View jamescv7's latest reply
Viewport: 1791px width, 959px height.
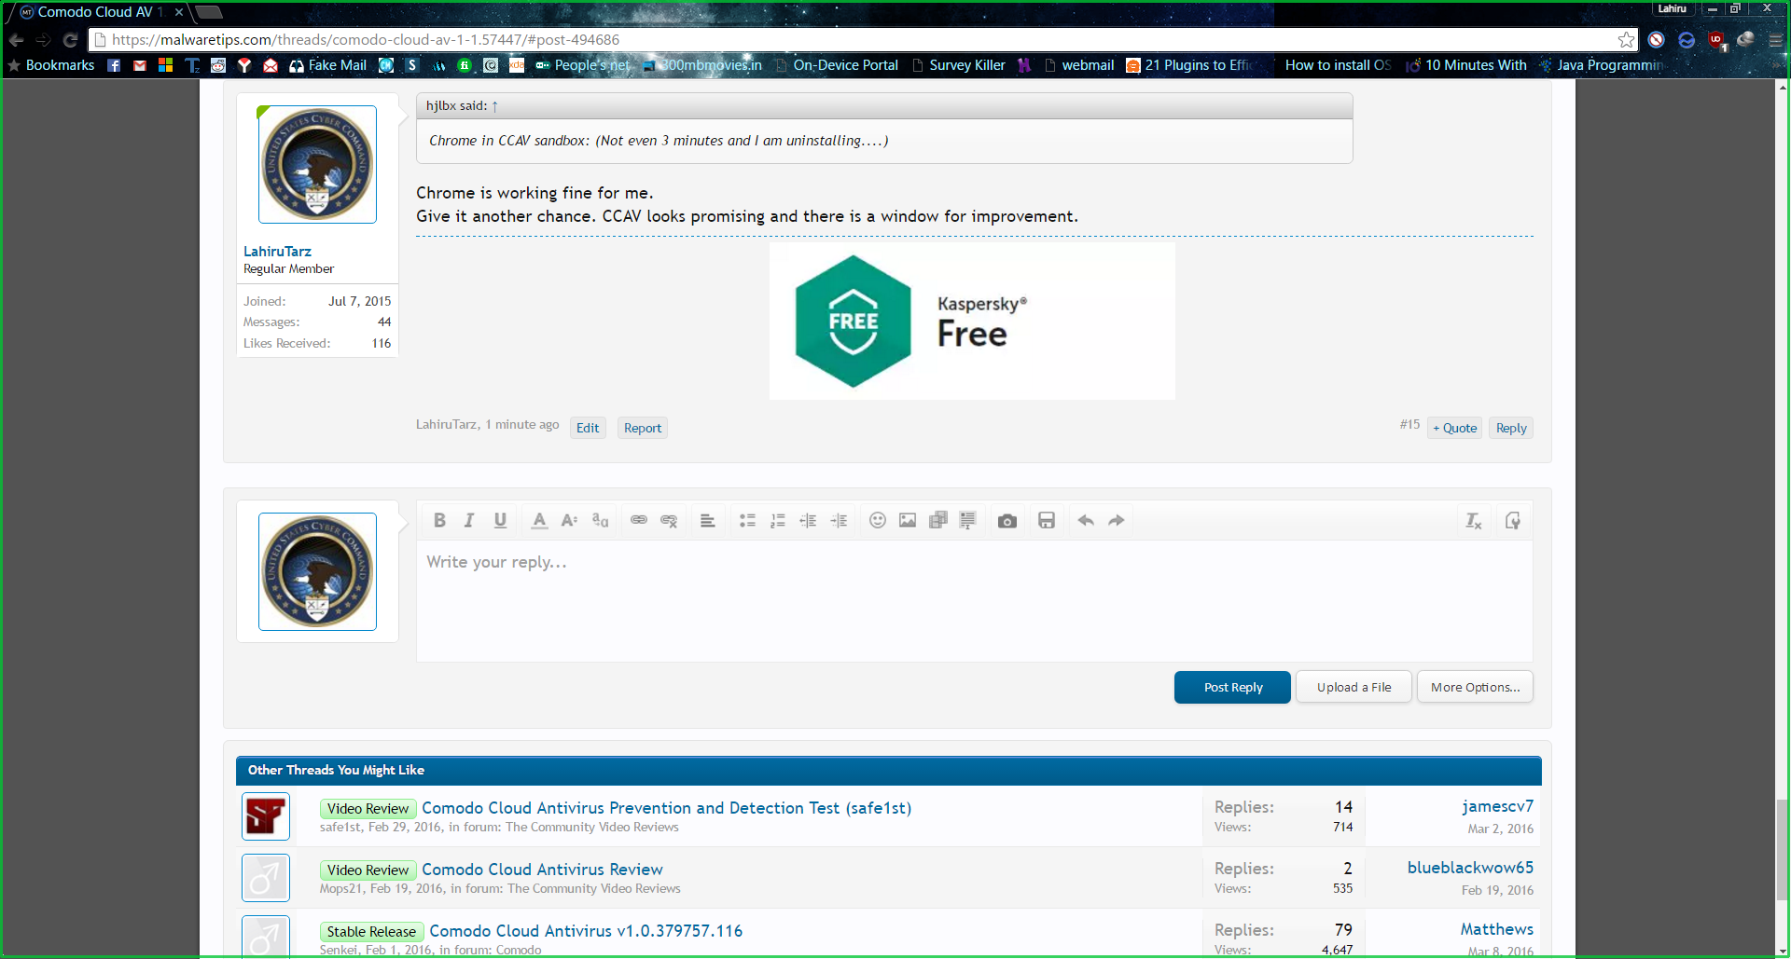pos(1498,806)
